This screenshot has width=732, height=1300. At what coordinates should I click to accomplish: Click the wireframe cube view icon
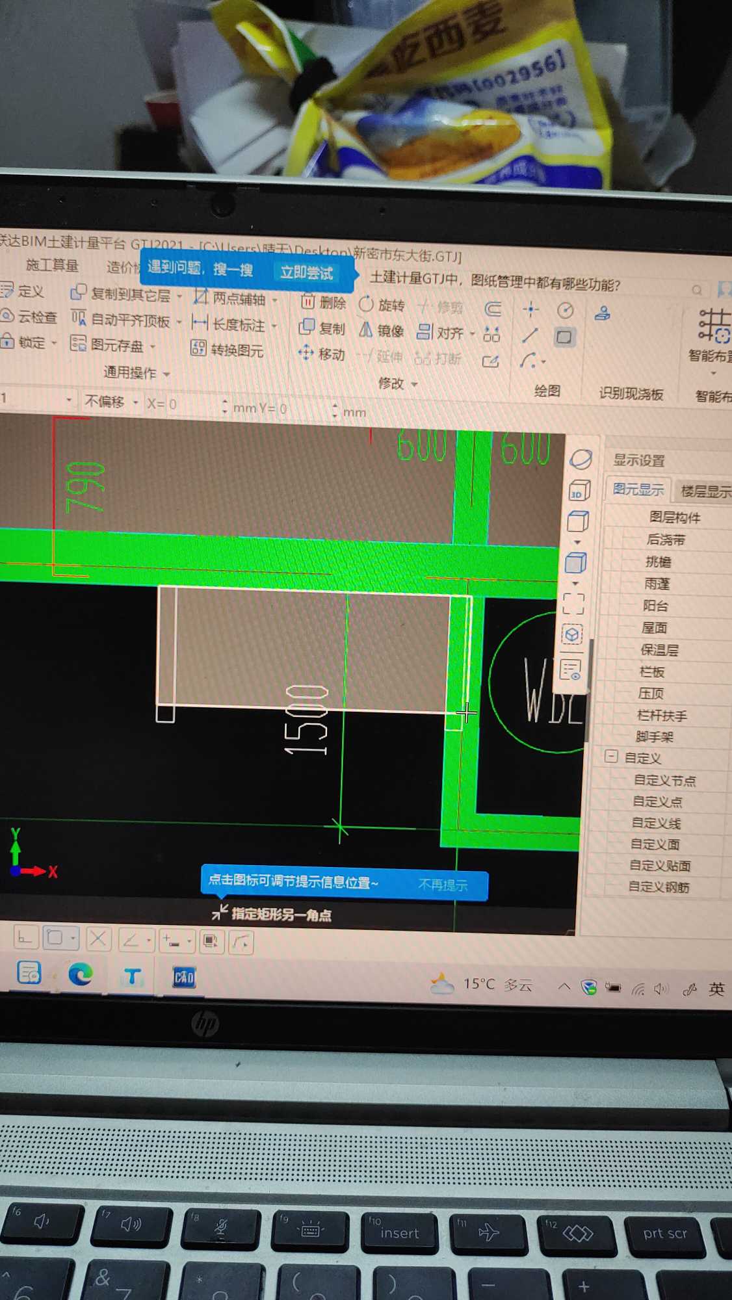coord(577,521)
